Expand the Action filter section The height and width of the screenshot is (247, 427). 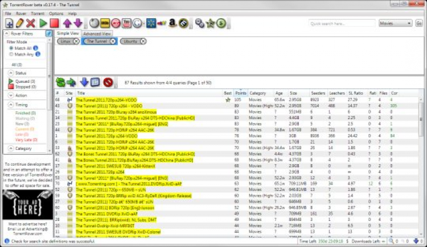click(11, 95)
